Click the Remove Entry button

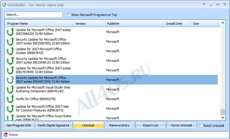pyautogui.click(x=120, y=125)
